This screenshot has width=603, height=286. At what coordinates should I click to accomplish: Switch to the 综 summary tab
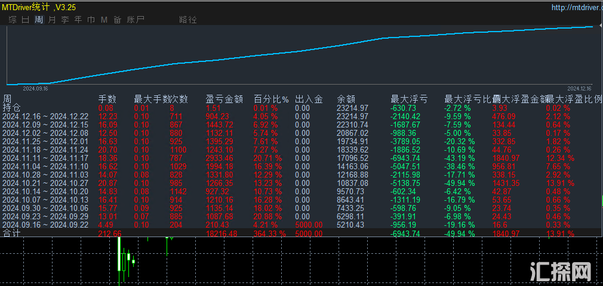click(x=13, y=20)
